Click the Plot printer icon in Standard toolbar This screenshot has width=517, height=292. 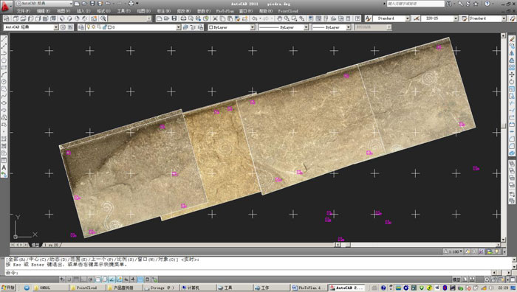pos(183,18)
